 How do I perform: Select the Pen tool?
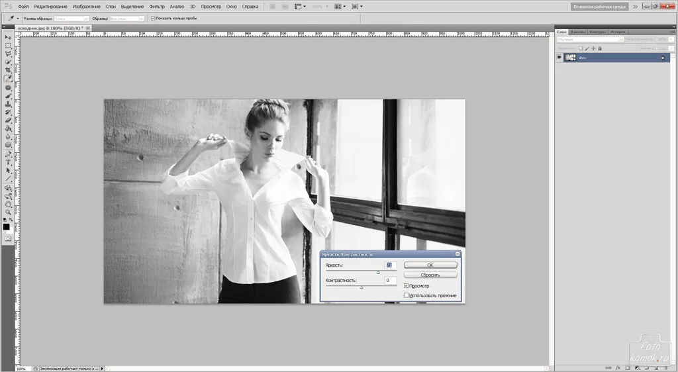[8, 154]
